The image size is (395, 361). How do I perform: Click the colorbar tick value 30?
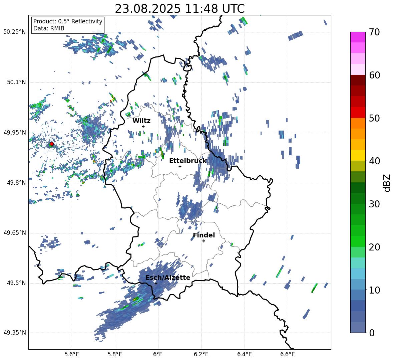(374, 204)
